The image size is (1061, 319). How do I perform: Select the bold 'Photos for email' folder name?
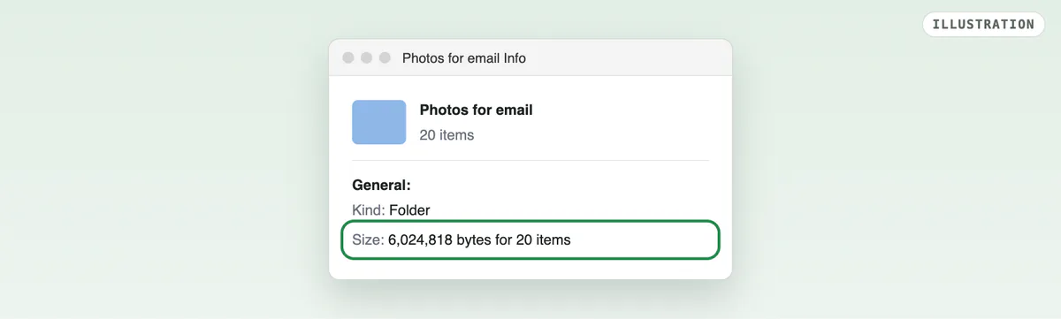pos(476,110)
